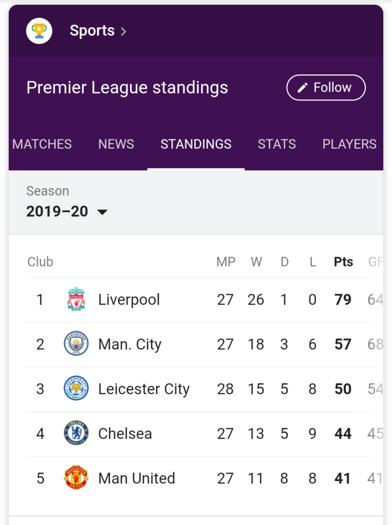Go to the PLAYERS tab
Screen dimensions: 392x525
coord(349,144)
